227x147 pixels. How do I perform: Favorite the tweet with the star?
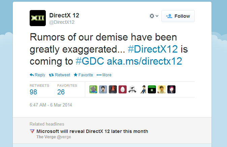click(83, 75)
